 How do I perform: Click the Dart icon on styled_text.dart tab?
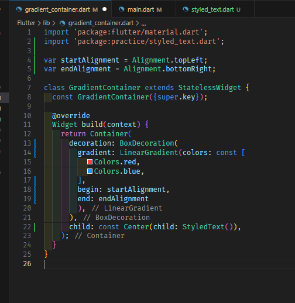tap(186, 9)
